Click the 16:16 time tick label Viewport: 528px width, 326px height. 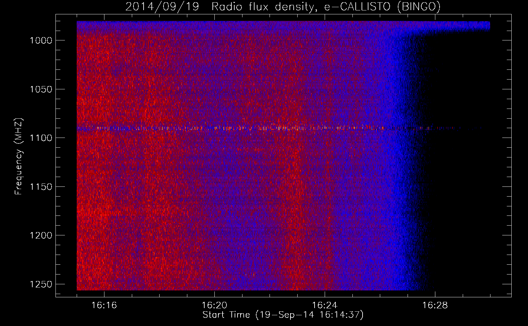tap(104, 305)
